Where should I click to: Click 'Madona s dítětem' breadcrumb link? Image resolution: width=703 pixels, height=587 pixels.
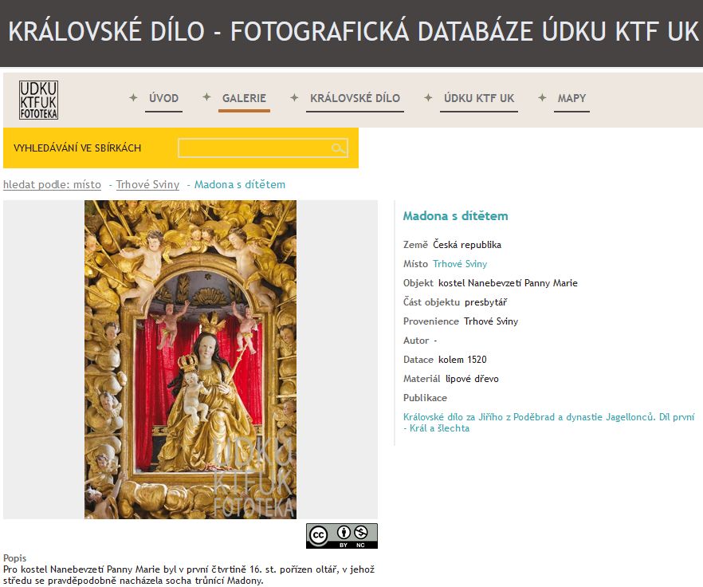point(239,184)
